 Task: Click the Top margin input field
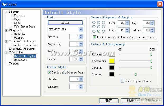(x=147, y=23)
